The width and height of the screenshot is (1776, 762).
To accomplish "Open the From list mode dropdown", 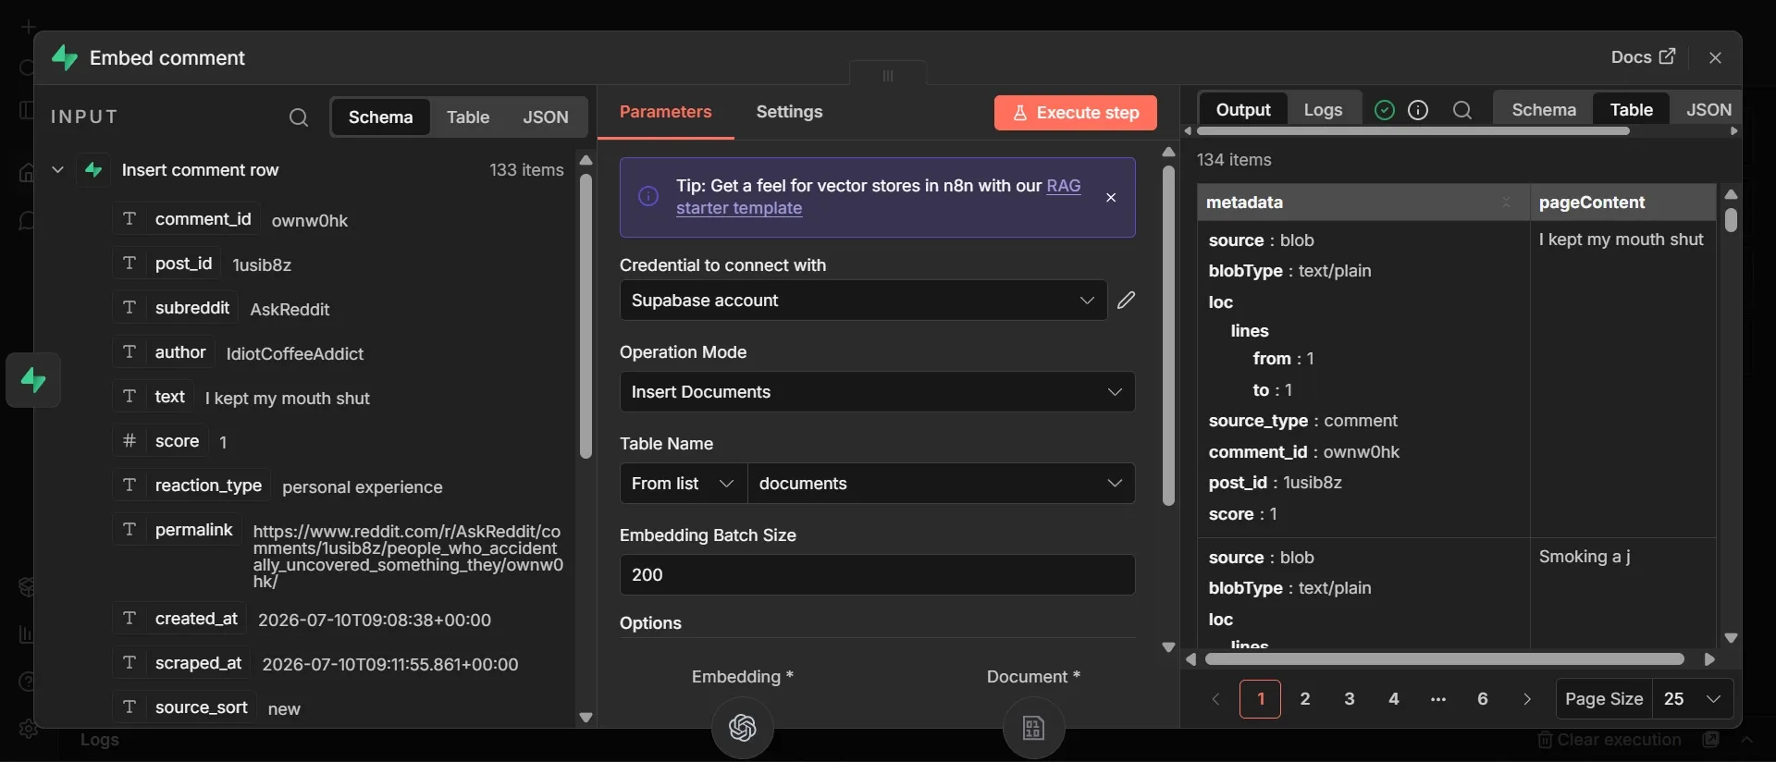I will click(x=683, y=484).
